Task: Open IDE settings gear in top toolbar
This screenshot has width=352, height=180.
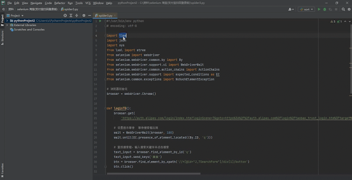Action: tap(349, 9)
